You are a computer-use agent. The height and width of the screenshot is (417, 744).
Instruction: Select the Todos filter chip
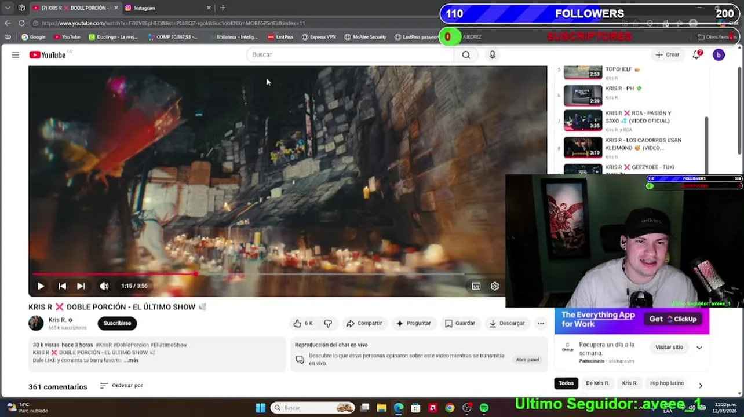click(566, 383)
